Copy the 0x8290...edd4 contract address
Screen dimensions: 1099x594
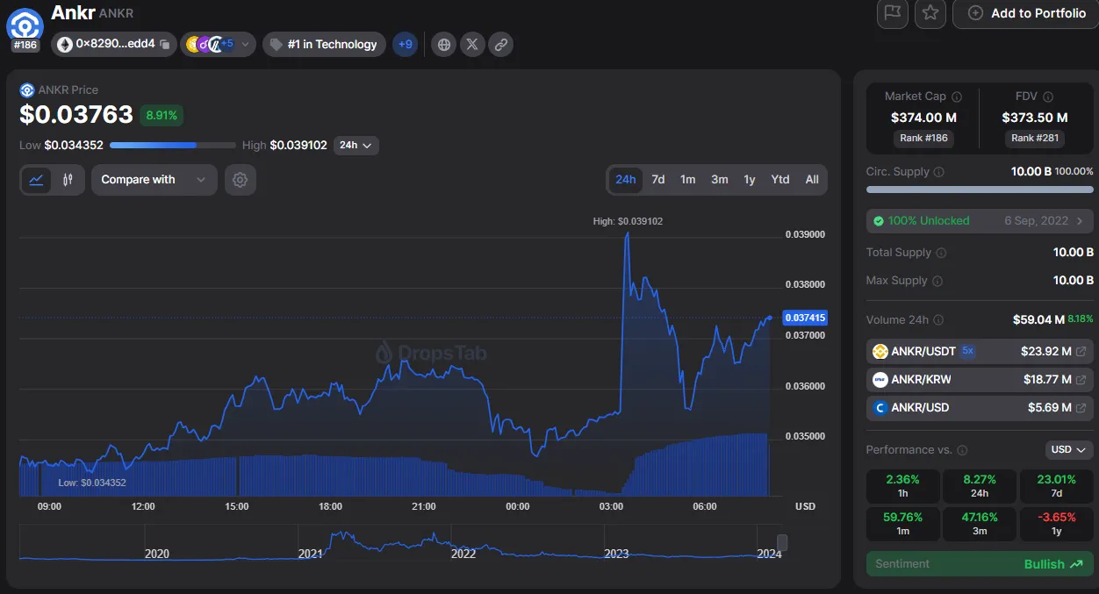pos(165,44)
